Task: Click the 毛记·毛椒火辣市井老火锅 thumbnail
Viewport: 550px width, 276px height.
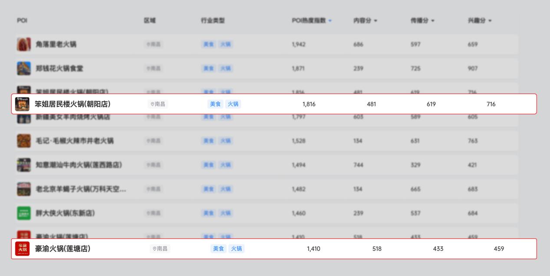Action: pos(24,141)
